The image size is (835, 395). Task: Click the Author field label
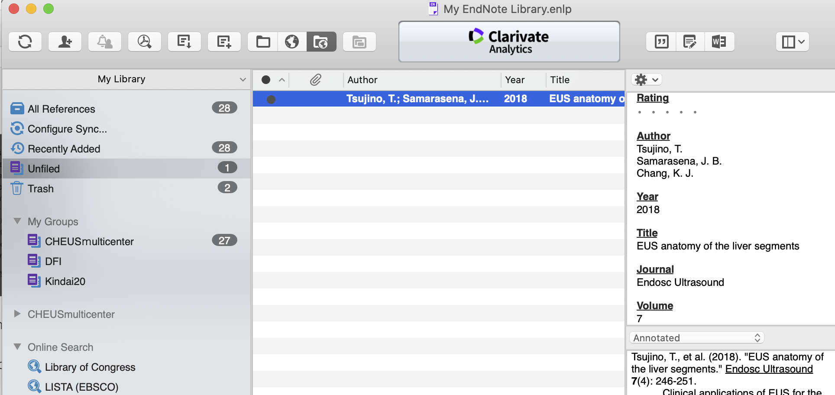point(653,136)
